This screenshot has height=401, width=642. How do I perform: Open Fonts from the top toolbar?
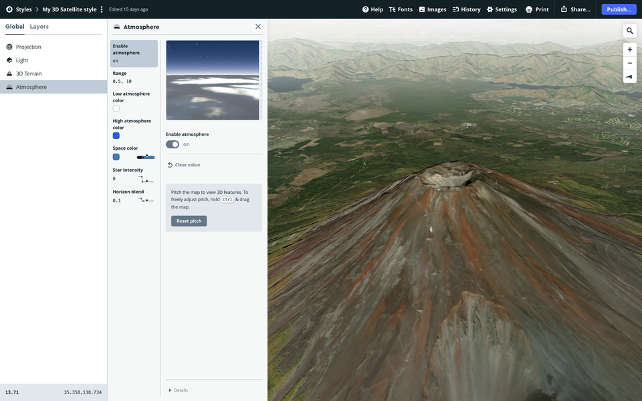pyautogui.click(x=401, y=9)
